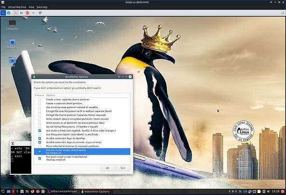
Task: Click the 'SE' keyboard layout indicator
Action: [240, 191]
